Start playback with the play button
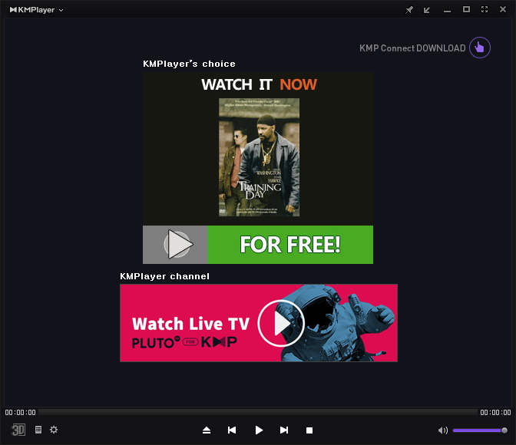Image resolution: width=516 pixels, height=445 pixels. tap(259, 430)
